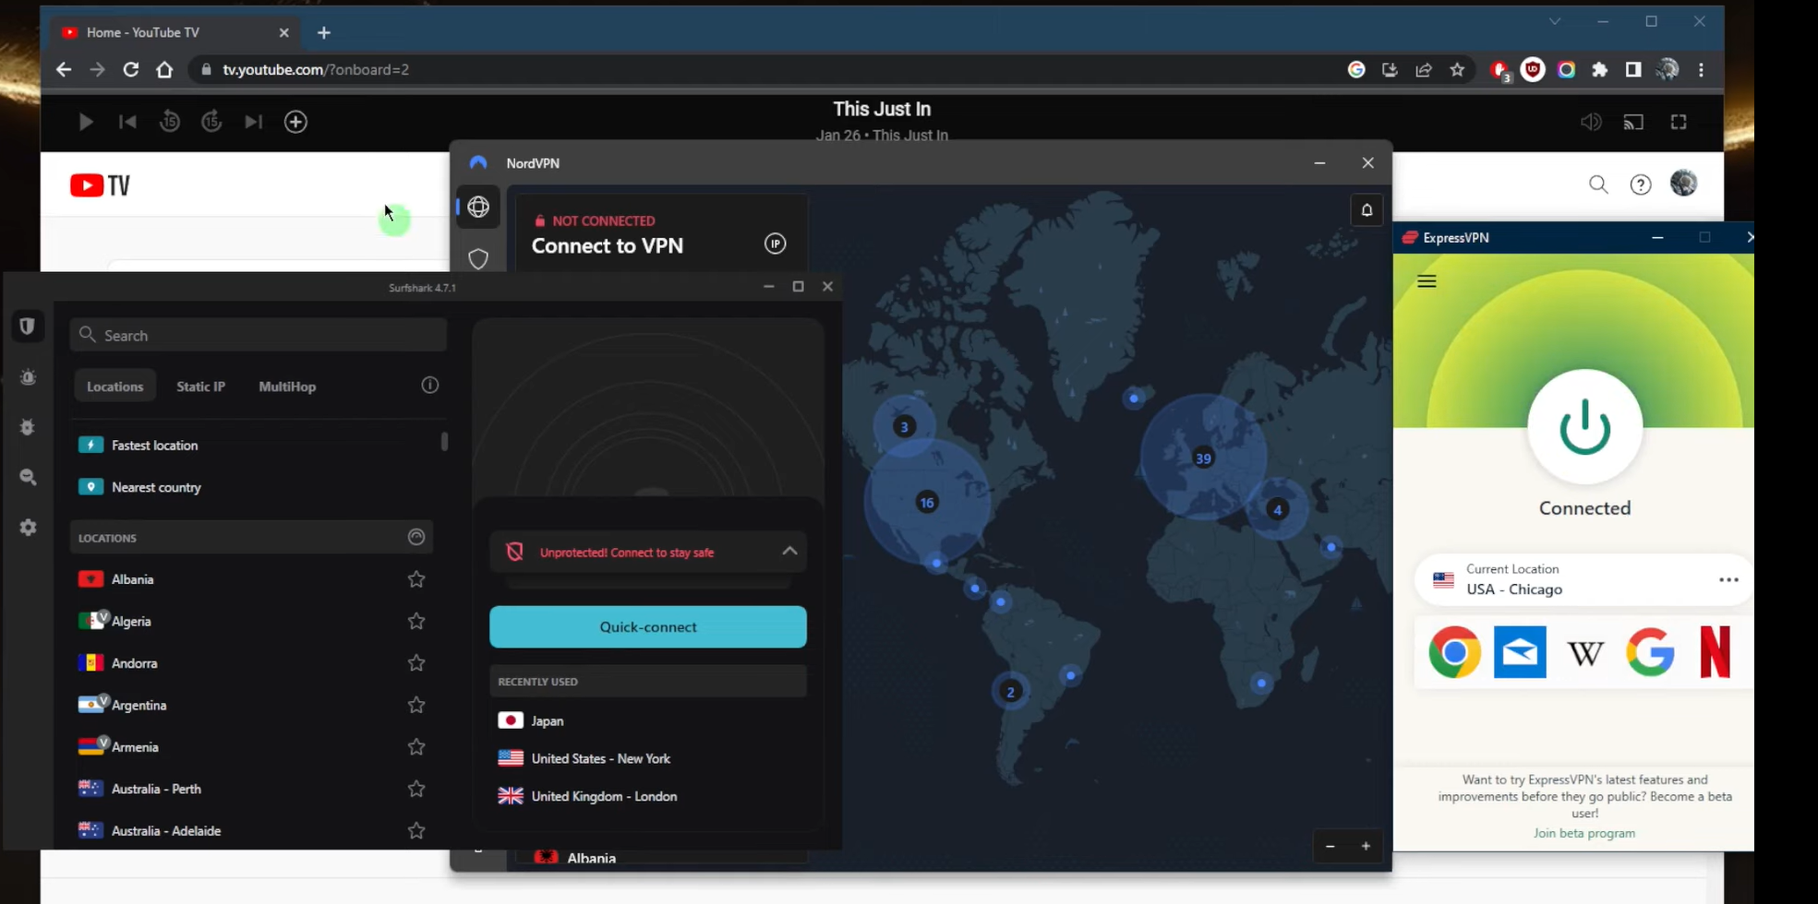Open ExpressVPN location options three-dot menu

tap(1728, 580)
